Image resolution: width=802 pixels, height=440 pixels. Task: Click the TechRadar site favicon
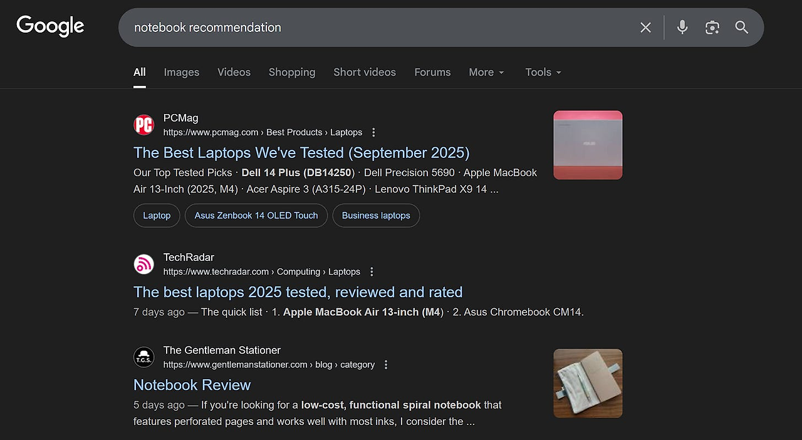pyautogui.click(x=144, y=264)
